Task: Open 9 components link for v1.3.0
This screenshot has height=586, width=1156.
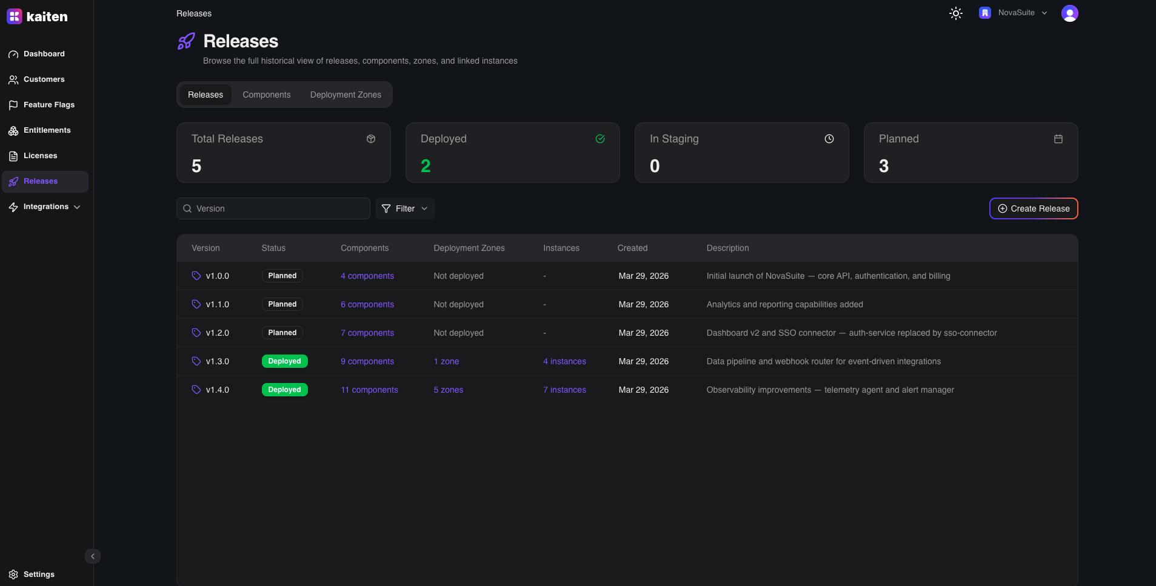Action: pyautogui.click(x=367, y=361)
